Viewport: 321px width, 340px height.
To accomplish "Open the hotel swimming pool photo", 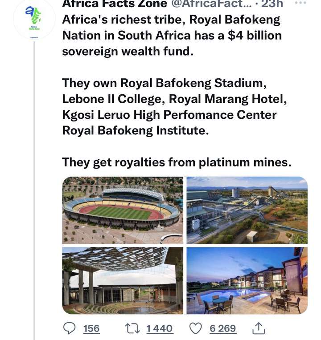I will (247, 280).
